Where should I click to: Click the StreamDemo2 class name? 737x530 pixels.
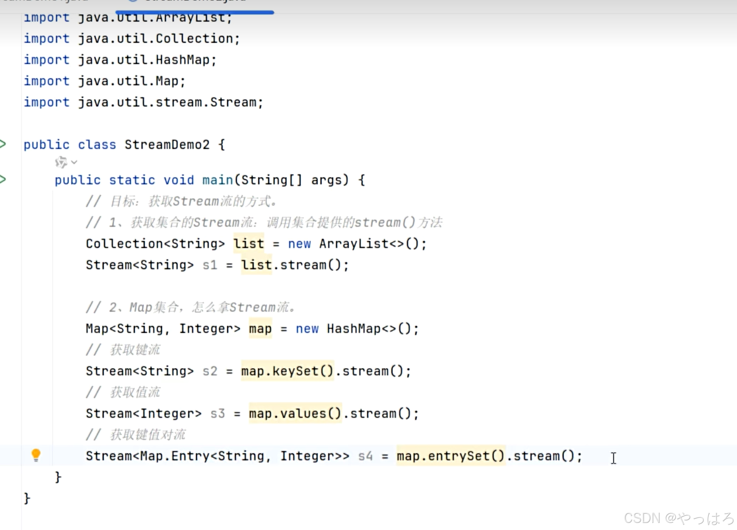pos(167,145)
